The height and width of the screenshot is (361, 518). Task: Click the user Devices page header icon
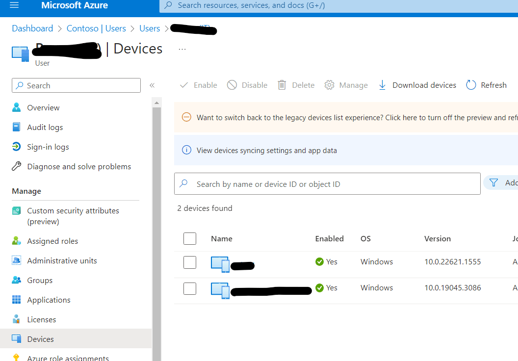(x=21, y=54)
